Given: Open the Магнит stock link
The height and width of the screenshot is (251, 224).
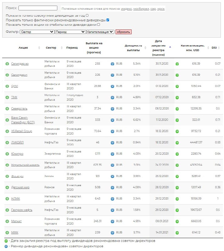Looking at the screenshot, I should pos(16,221).
